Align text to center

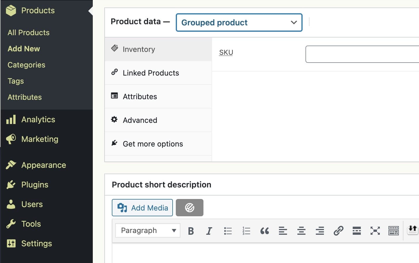(301, 231)
